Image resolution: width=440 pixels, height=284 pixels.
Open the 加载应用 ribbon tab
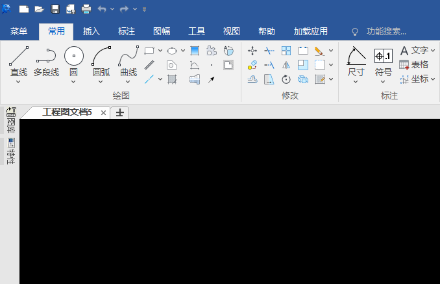click(311, 31)
